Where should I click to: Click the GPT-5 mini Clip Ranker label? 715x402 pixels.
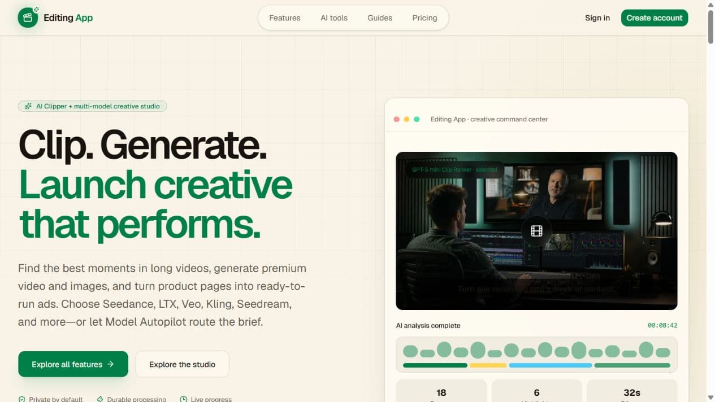point(454,169)
